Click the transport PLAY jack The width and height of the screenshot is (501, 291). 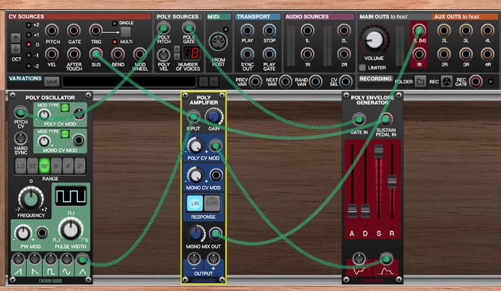point(247,31)
